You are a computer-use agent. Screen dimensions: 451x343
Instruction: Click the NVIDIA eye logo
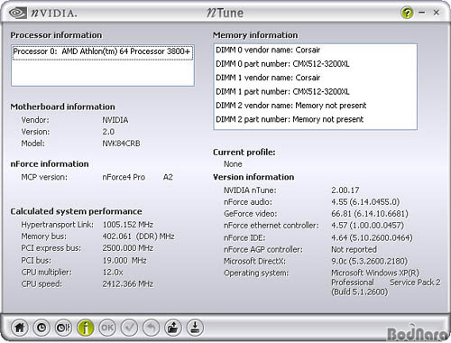point(17,13)
